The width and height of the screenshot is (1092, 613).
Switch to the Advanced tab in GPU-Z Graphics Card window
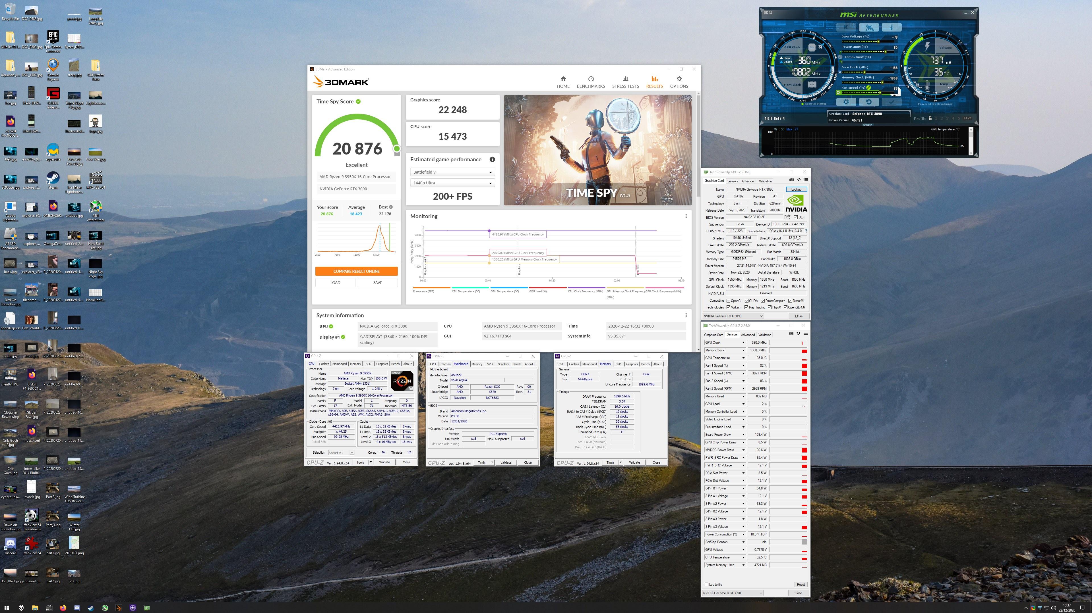point(748,181)
